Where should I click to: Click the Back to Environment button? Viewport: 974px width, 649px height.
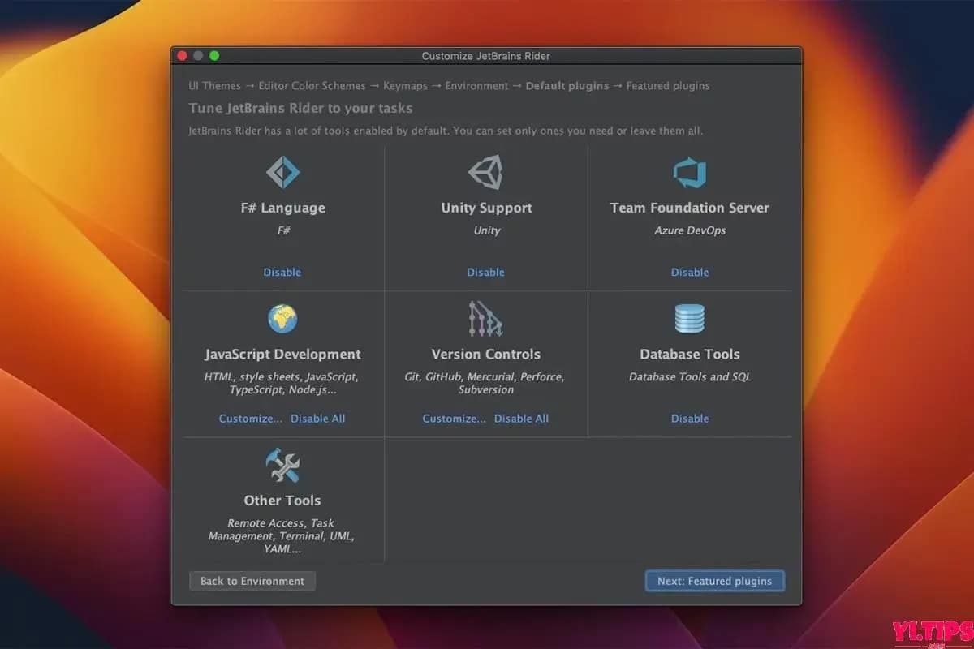click(252, 581)
